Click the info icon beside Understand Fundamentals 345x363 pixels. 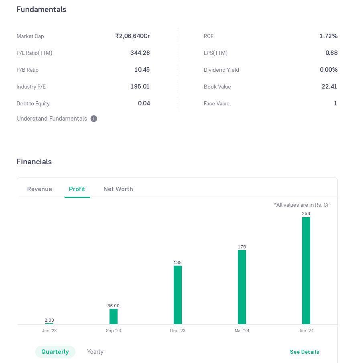[94, 119]
